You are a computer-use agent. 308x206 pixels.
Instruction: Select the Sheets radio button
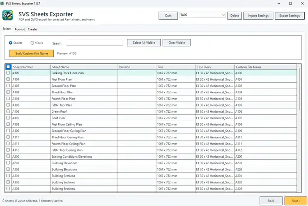click(x=11, y=43)
